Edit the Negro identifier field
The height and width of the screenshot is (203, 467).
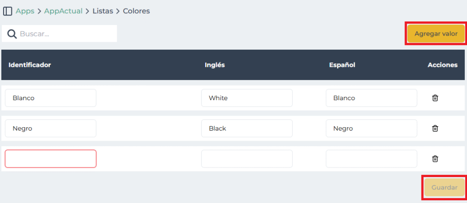point(51,128)
